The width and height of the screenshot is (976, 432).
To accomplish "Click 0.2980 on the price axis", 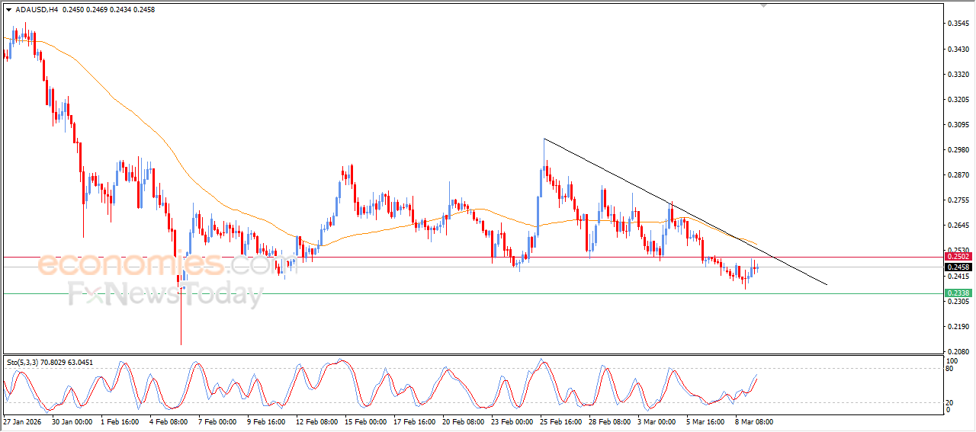I will (958, 150).
